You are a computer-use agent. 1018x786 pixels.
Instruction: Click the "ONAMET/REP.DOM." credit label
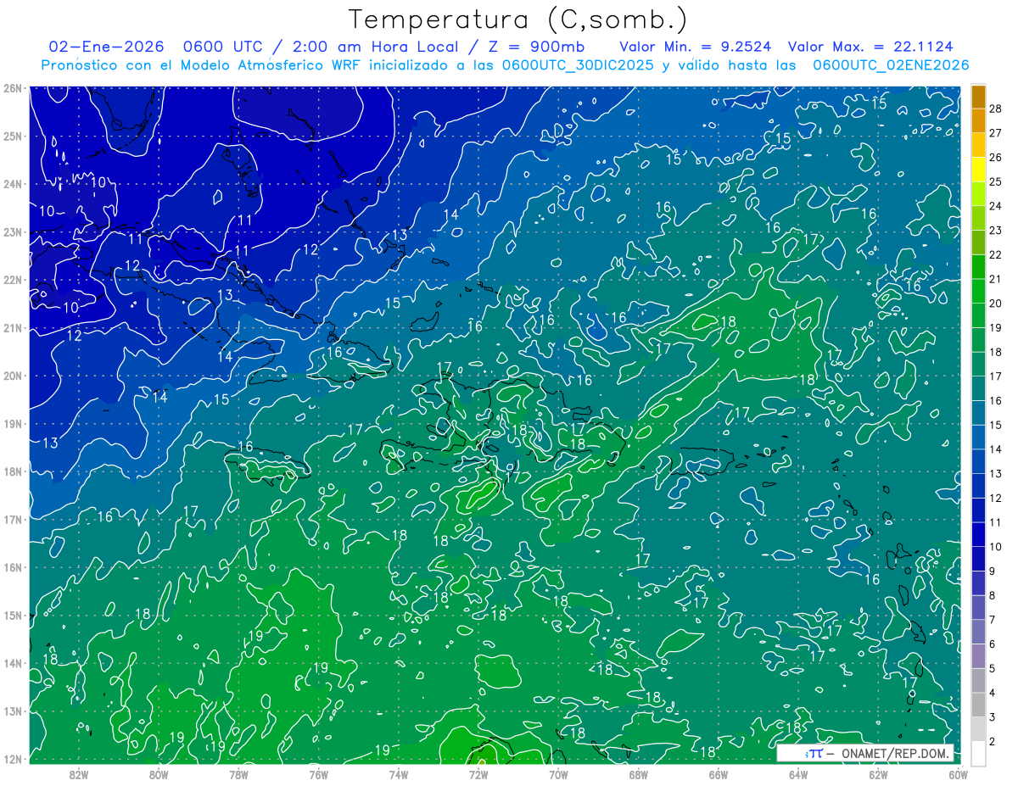[895, 753]
